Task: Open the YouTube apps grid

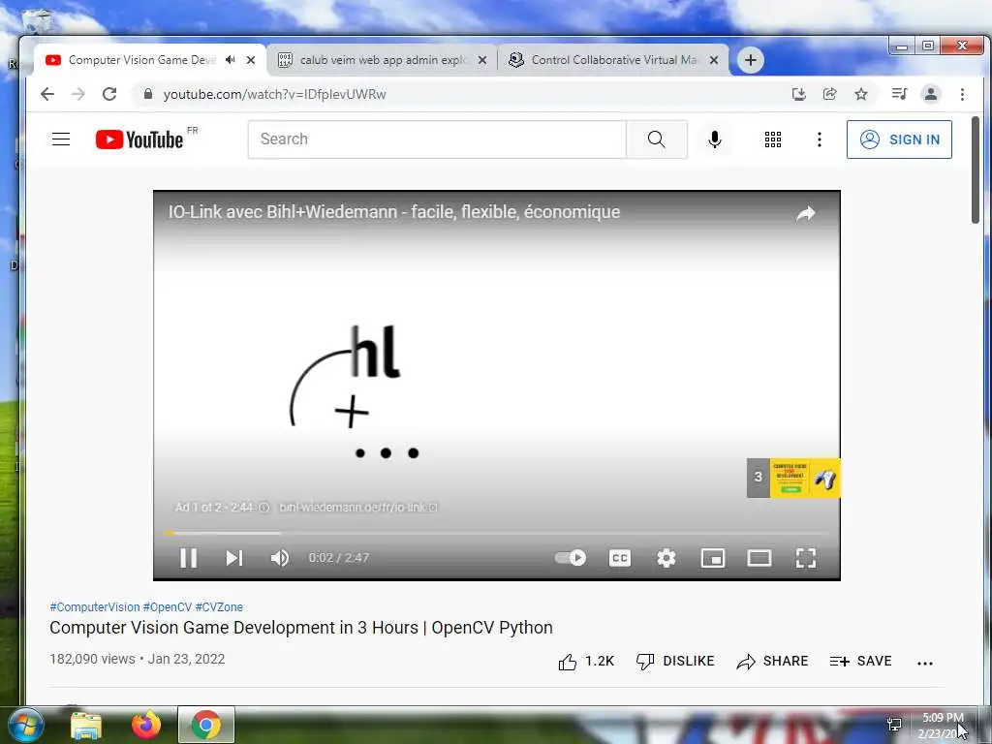Action: (x=772, y=139)
